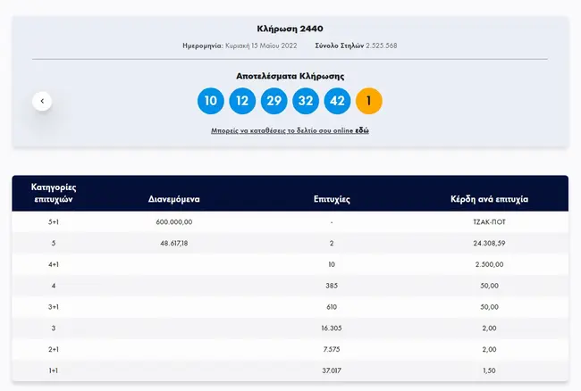Screen dimensions: 581x391
Task: Click the blue number 32 ball
Action: pos(306,101)
